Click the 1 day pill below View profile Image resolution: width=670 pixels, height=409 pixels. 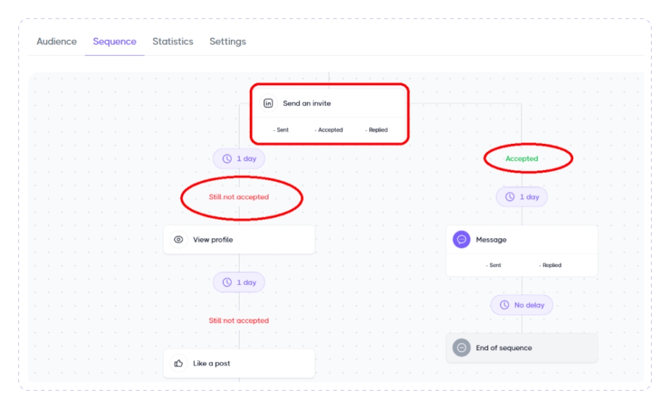(239, 282)
